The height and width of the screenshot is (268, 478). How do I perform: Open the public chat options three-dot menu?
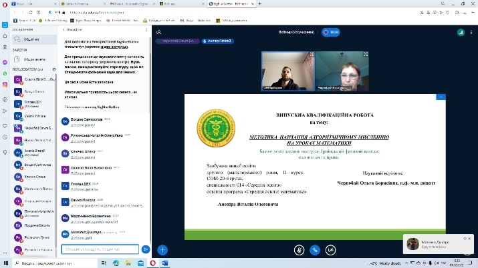point(146,30)
